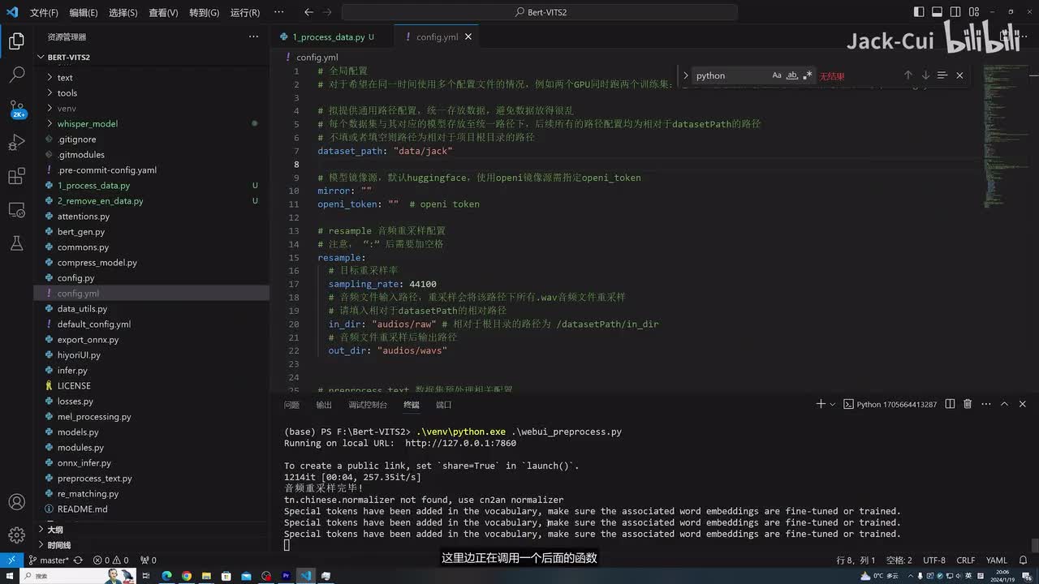
Task: Expand the tools folder
Action: 67,92
